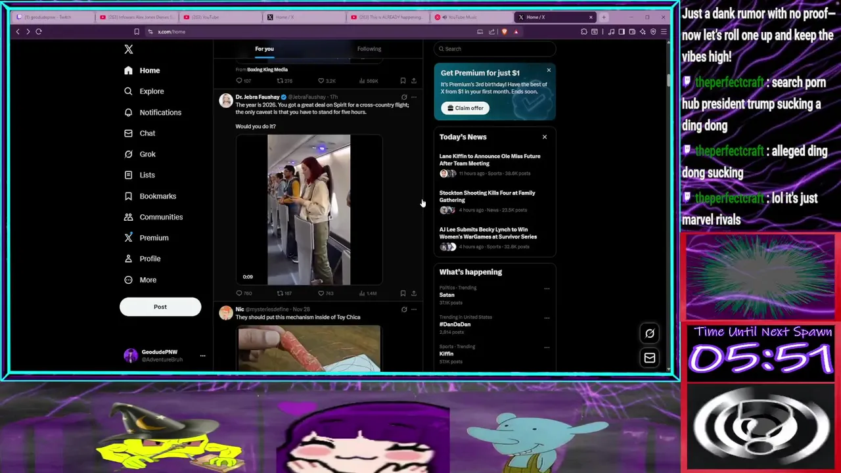Go back in the browser
841x473 pixels.
[x=18, y=32]
